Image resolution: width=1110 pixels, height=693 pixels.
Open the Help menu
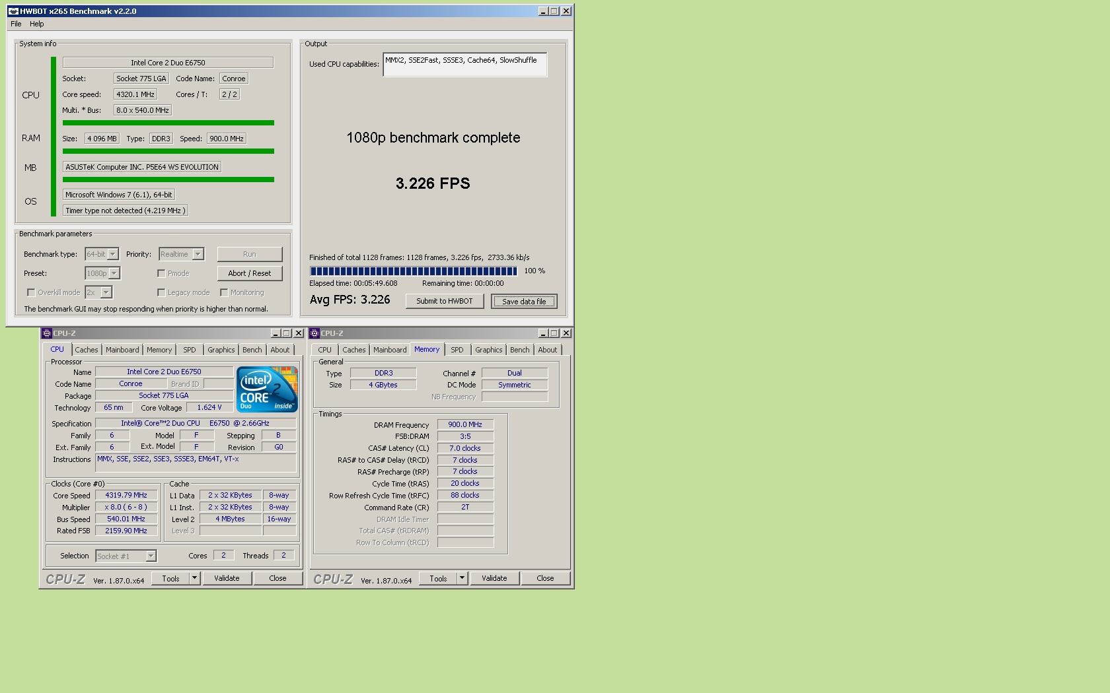pyautogui.click(x=37, y=24)
